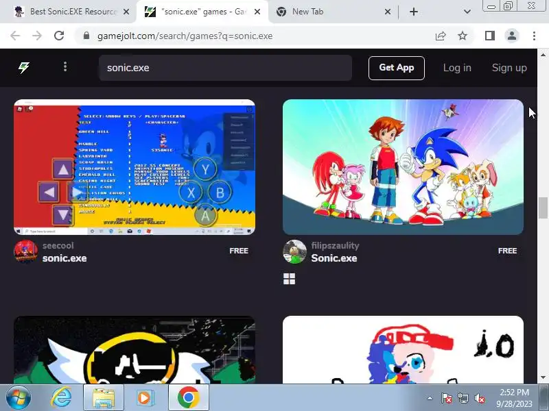Switch to the New Tab tab

[x=329, y=12]
